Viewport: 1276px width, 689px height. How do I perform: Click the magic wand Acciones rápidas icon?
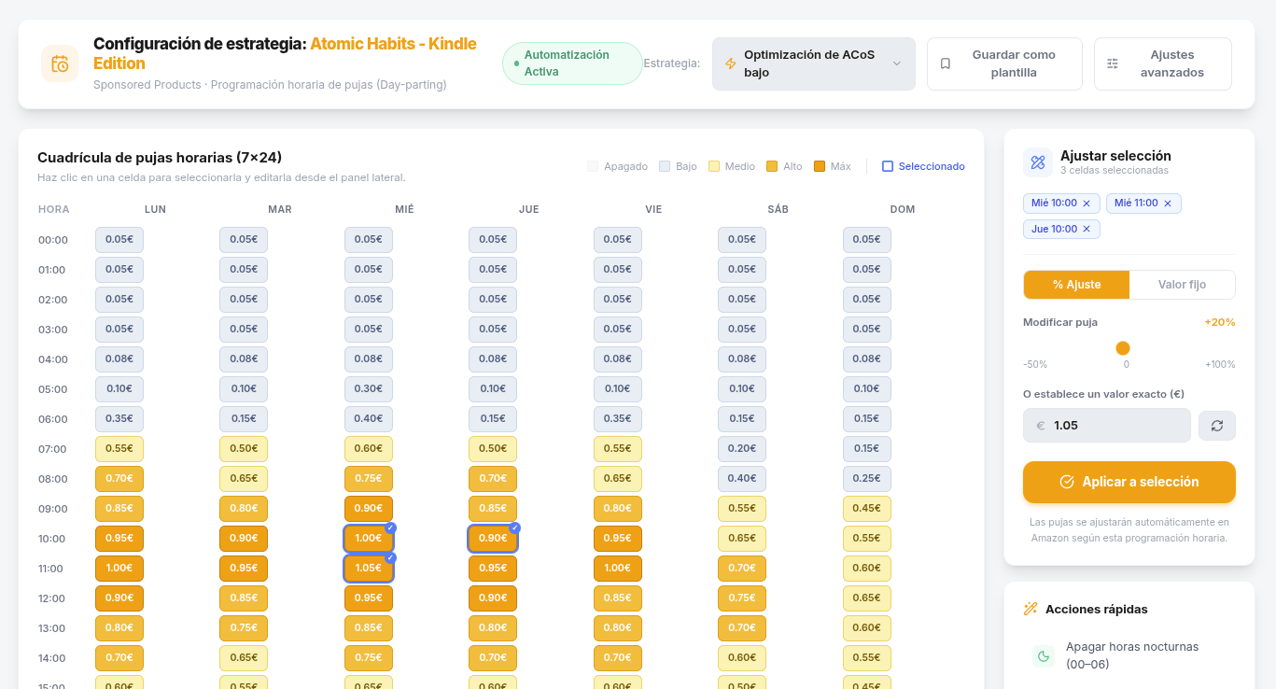tap(1031, 610)
